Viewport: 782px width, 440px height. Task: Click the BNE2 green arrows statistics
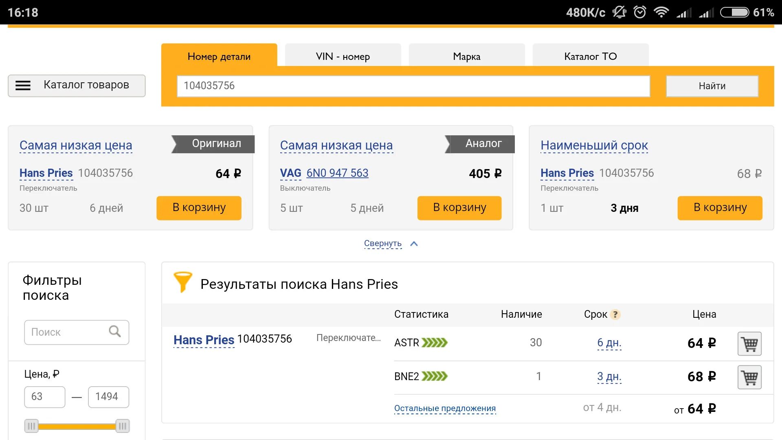pyautogui.click(x=434, y=376)
